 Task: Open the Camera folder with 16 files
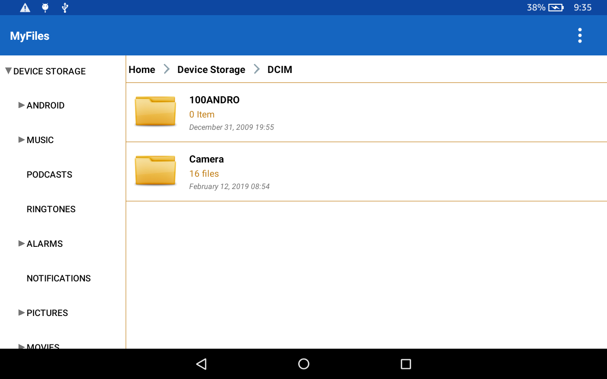pos(206,159)
